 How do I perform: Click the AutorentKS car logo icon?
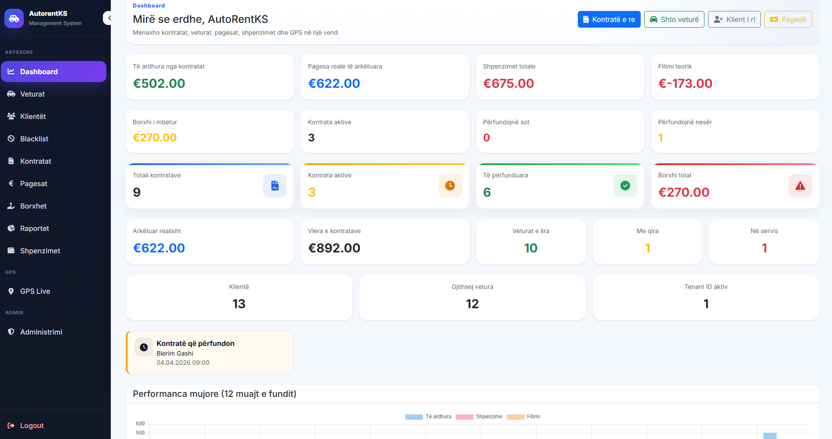14,18
